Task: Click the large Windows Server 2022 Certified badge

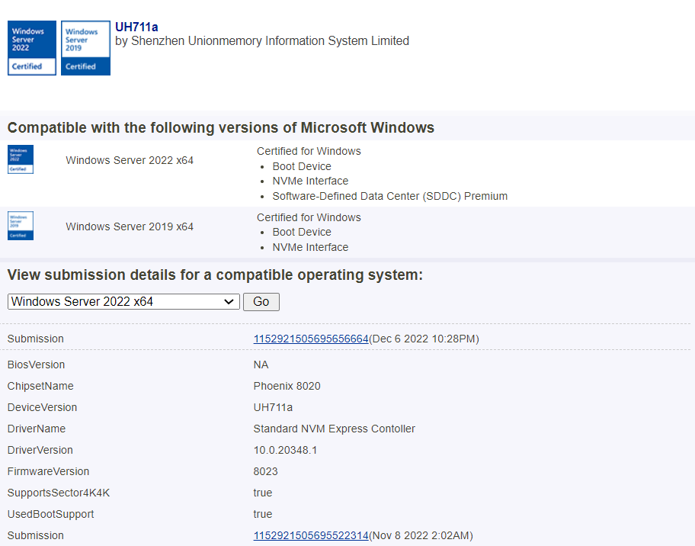Action: pos(32,48)
